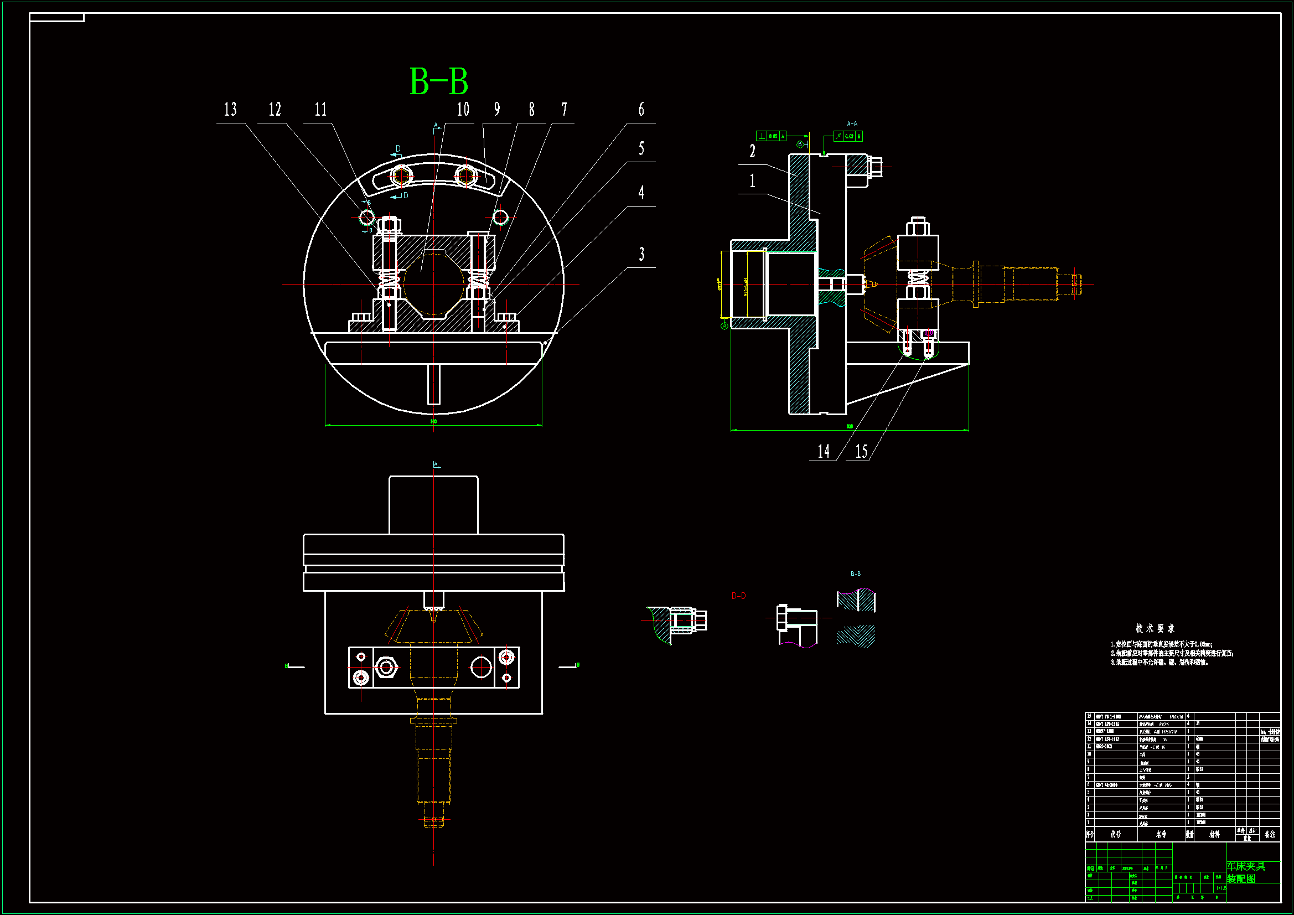Click the large green B-B section title
This screenshot has height=915, width=1294.
tap(438, 82)
